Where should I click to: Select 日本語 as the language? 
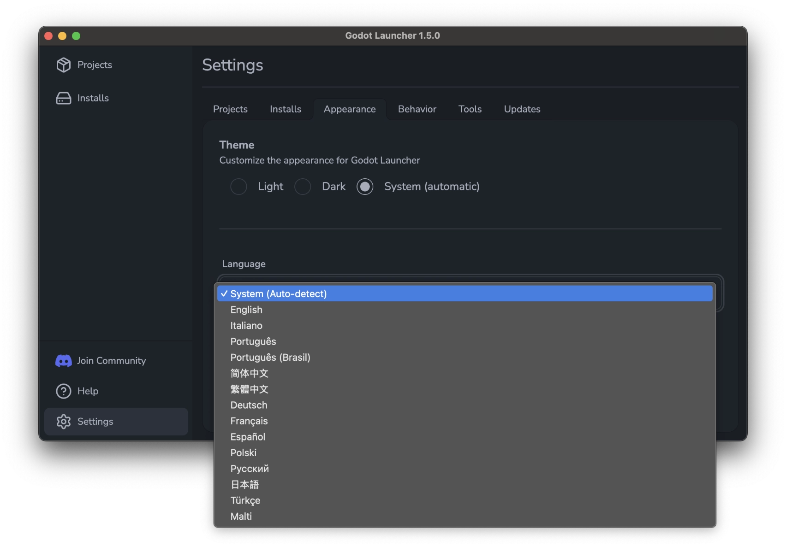(x=244, y=485)
